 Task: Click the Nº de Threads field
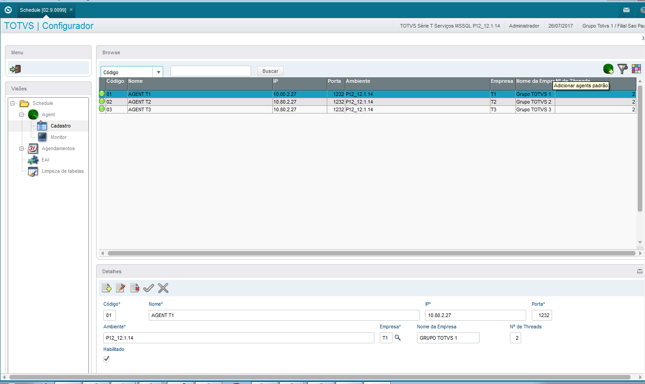pos(515,338)
